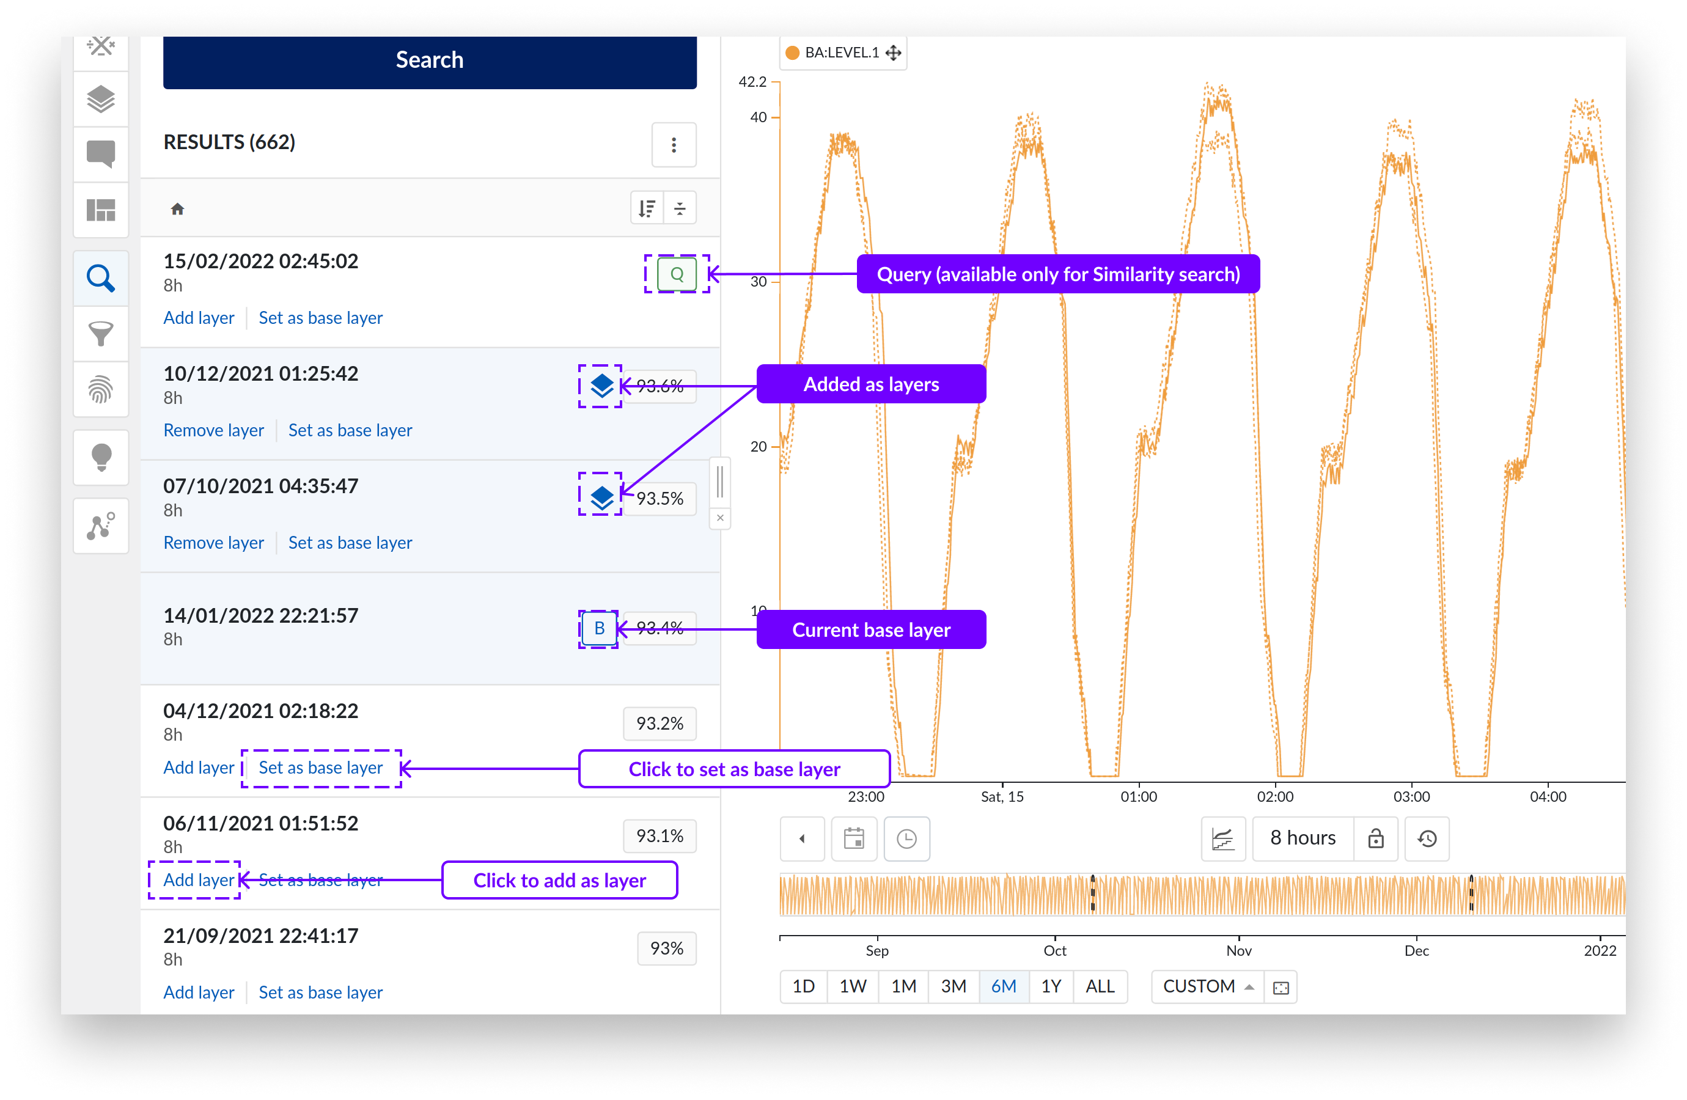The image size is (1687, 1100).
Task: Toggle the time span lock icon
Action: point(1375,838)
